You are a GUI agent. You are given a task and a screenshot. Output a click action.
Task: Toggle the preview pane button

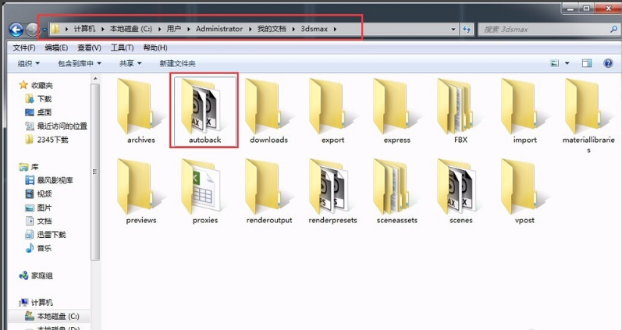(x=587, y=63)
